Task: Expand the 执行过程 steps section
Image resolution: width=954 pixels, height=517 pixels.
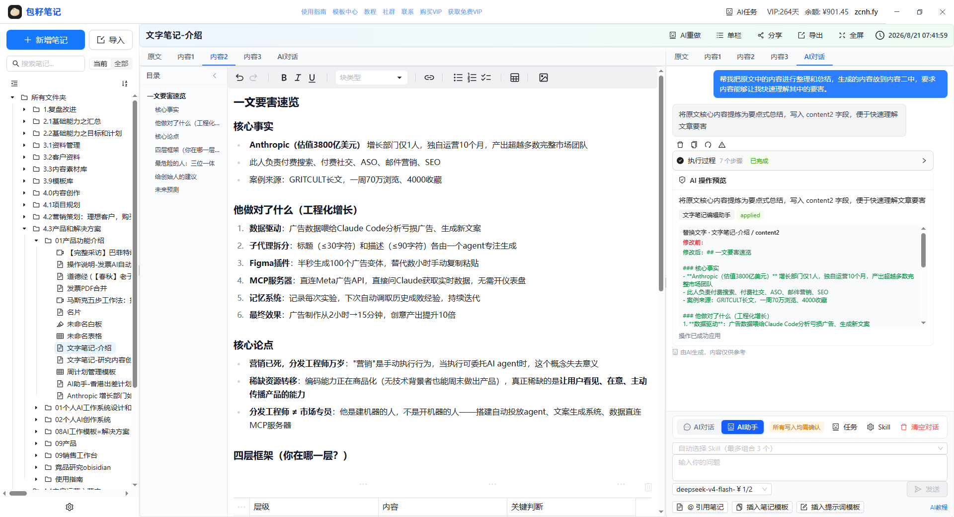Action: [803, 161]
